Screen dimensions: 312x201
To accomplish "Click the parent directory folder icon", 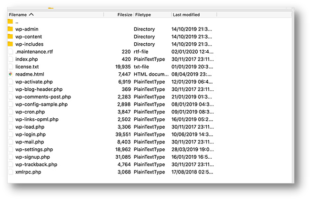I will click(x=10, y=22).
